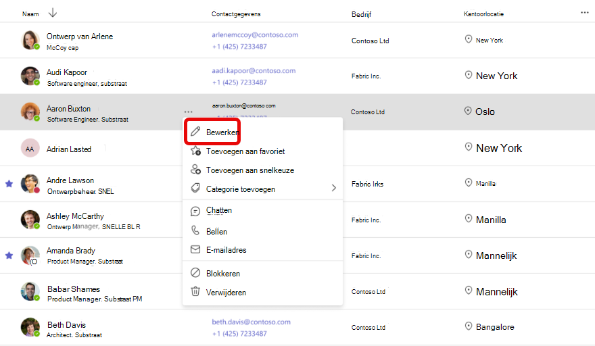Sort by Naam column header
This screenshot has height=346, width=595.
coord(30,14)
